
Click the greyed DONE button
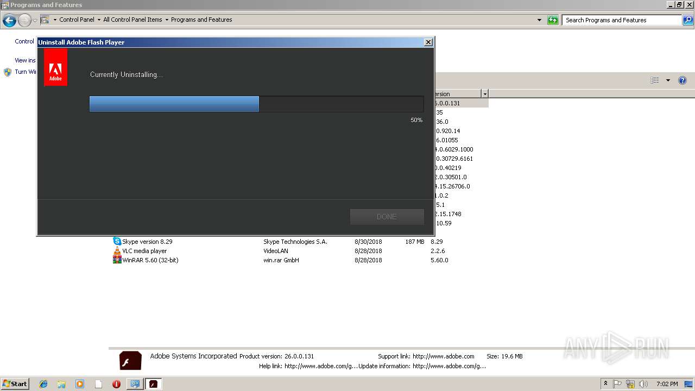[387, 217]
